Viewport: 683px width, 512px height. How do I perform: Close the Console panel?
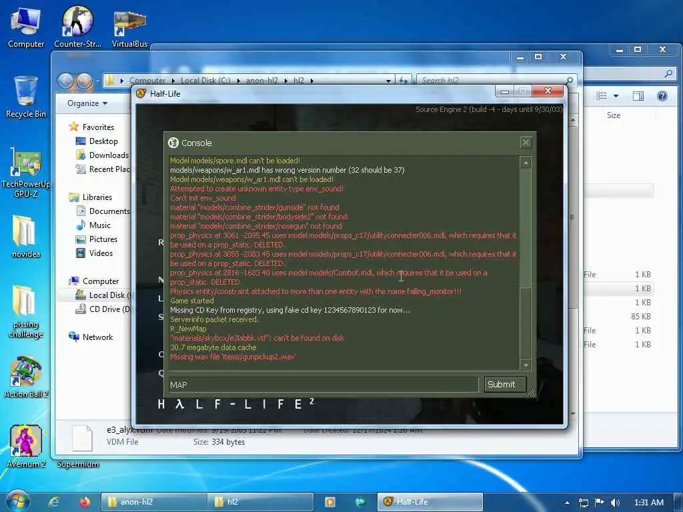click(x=526, y=143)
